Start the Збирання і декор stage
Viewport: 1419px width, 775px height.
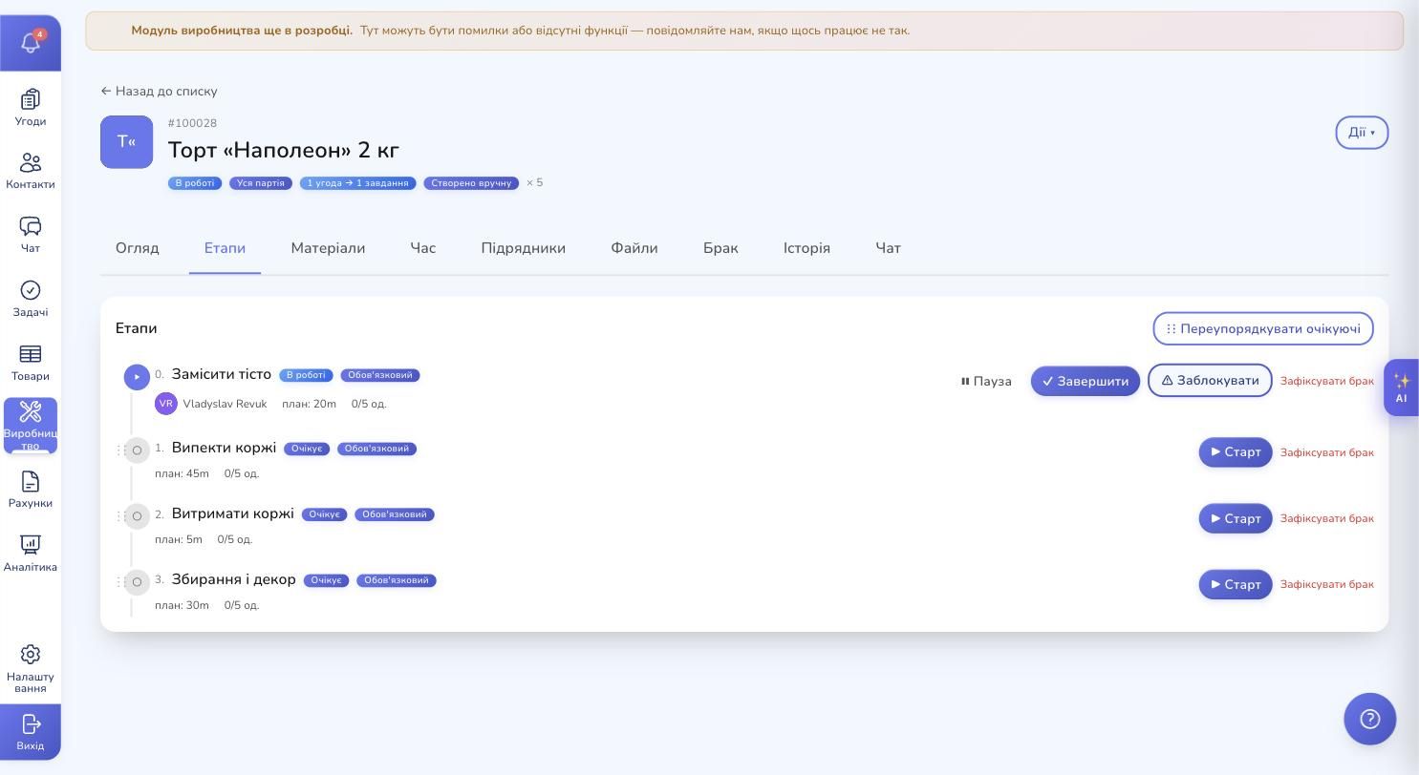pos(1236,584)
